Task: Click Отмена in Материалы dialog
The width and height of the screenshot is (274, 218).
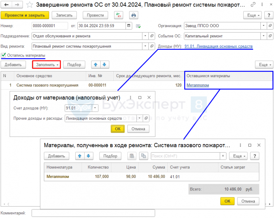Action: coord(248,201)
